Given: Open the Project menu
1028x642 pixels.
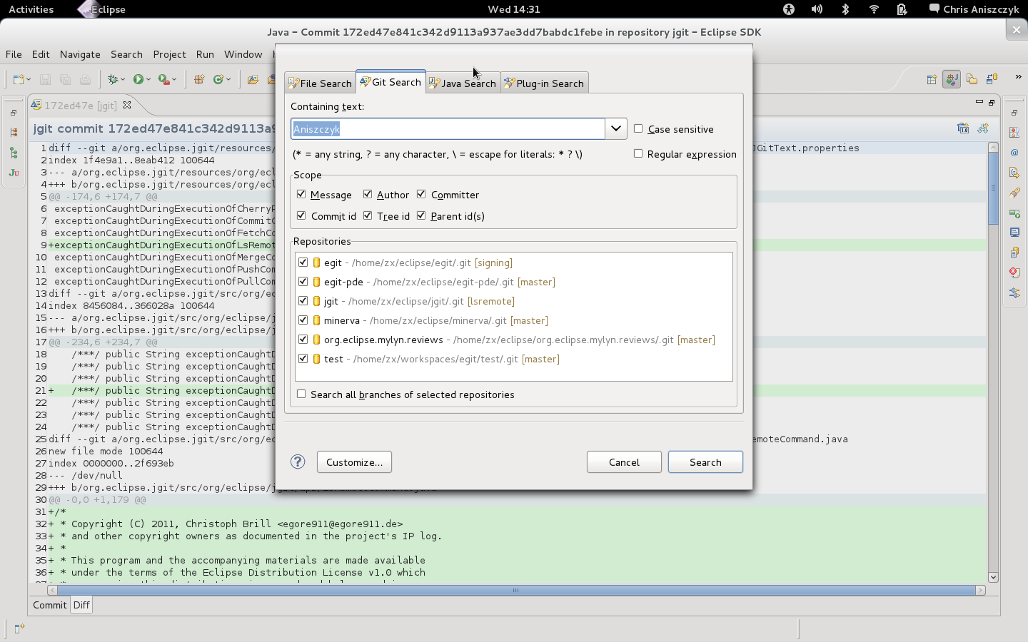Looking at the screenshot, I should point(169,54).
